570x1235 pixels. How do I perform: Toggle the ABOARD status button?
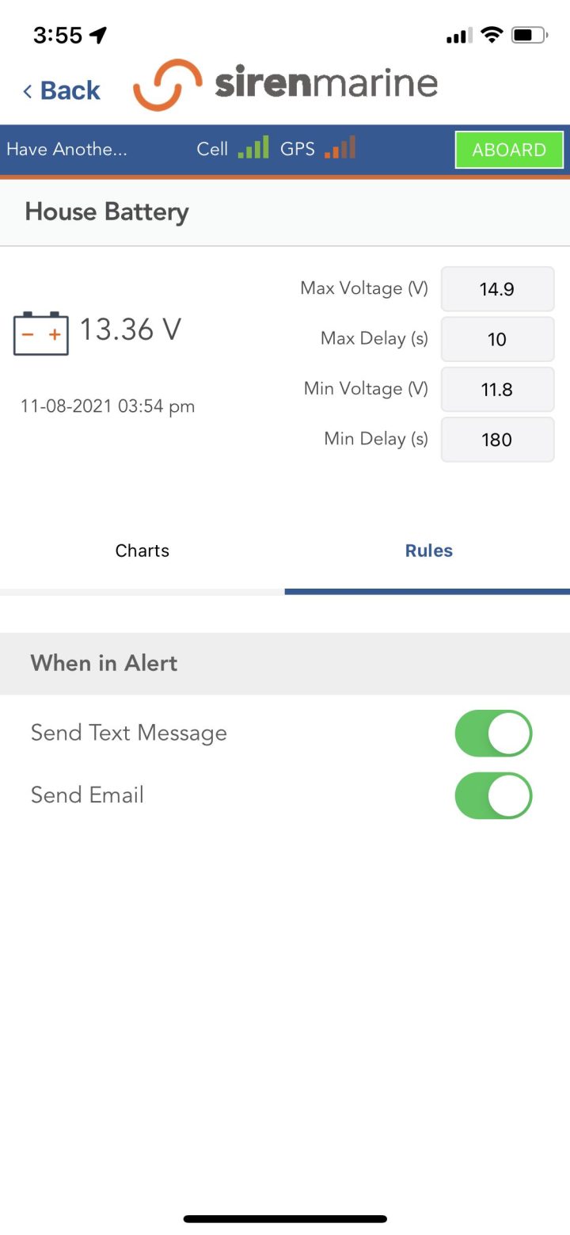coord(509,150)
